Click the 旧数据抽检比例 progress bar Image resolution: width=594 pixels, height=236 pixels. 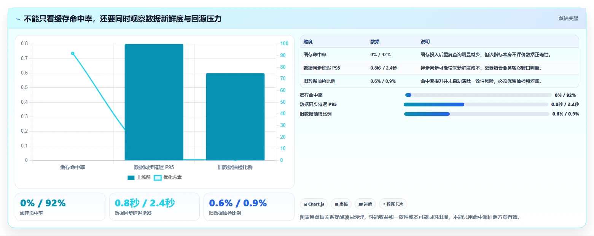[477, 114]
